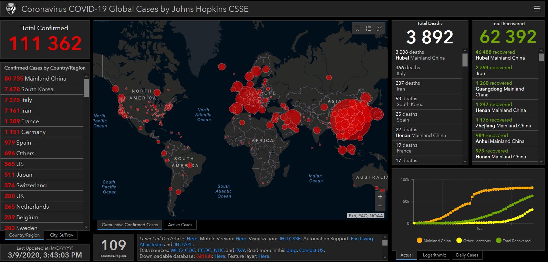
Task: Open the JHU CSSE link
Action: [290, 239]
